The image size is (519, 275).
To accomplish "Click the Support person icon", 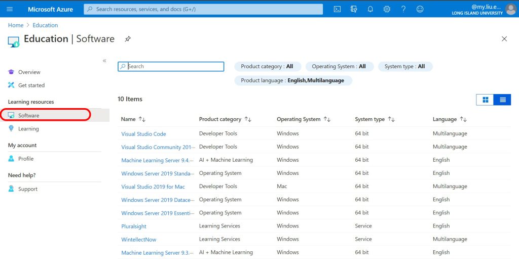I will point(11,189).
